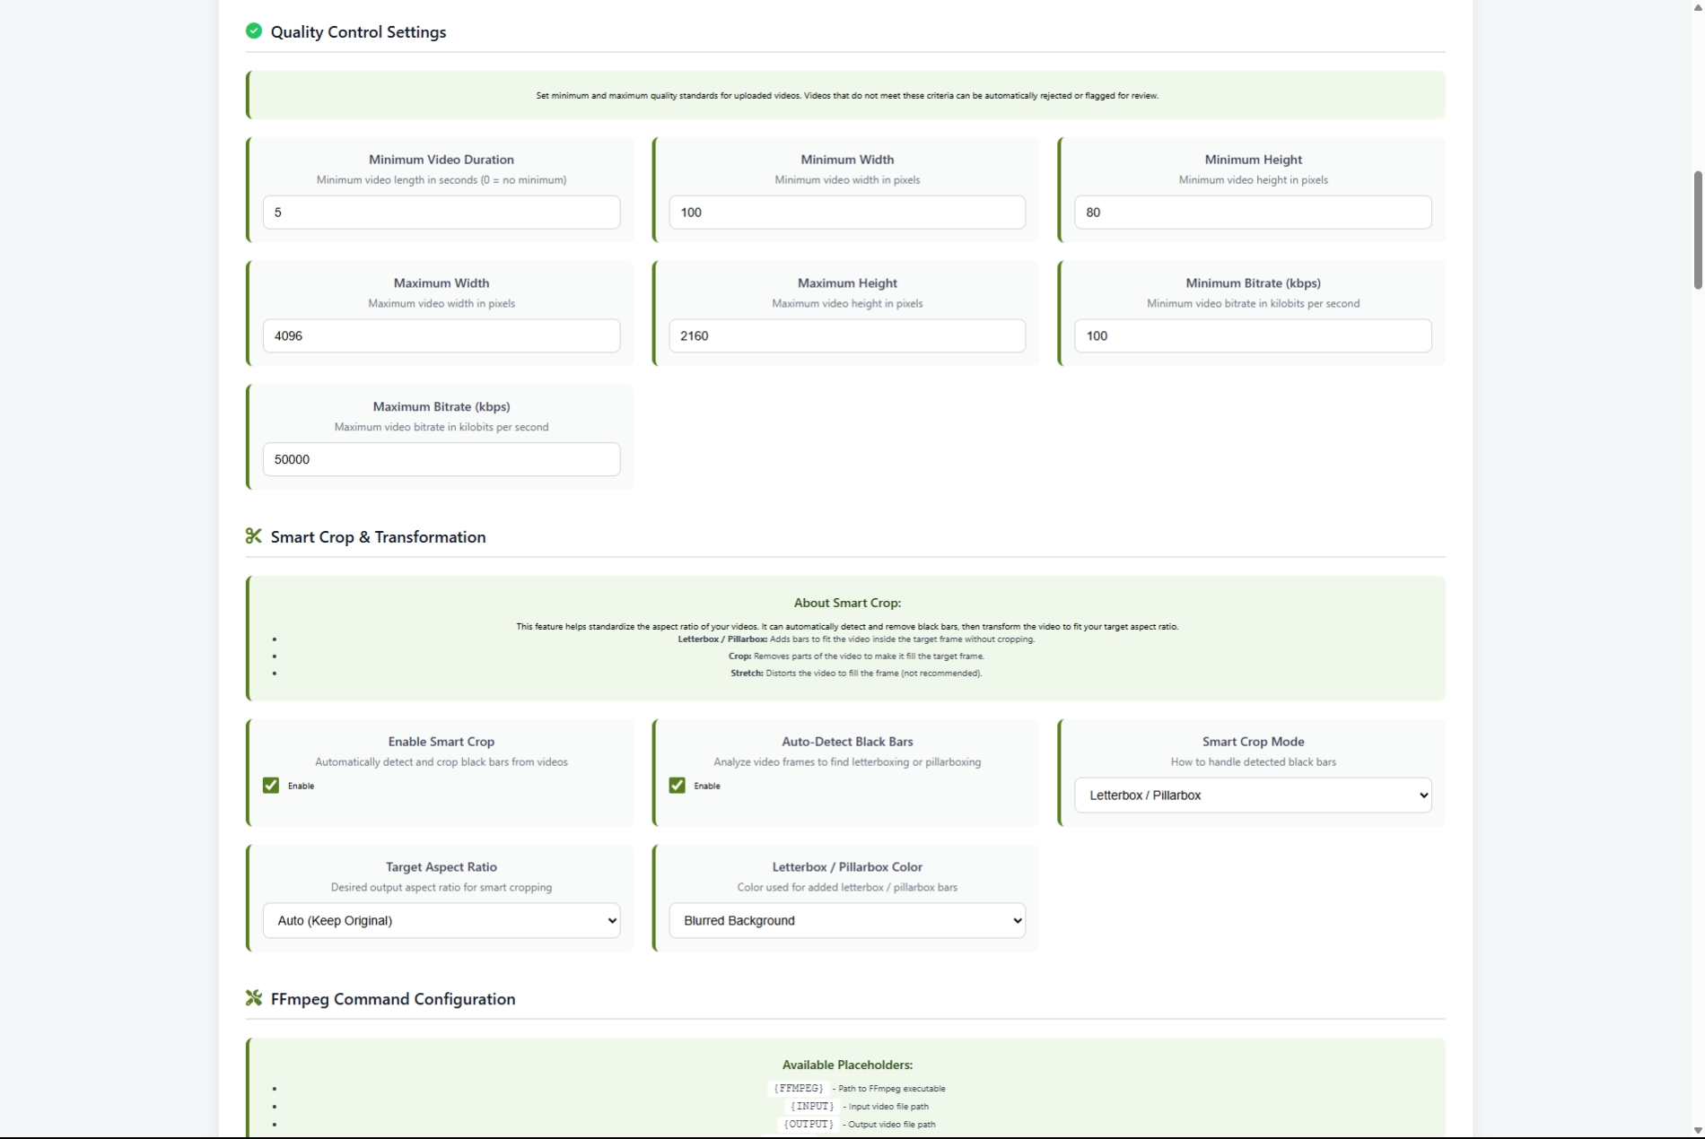Select the Minimum Height input field
Screen dimensions: 1705x1139
1253,213
